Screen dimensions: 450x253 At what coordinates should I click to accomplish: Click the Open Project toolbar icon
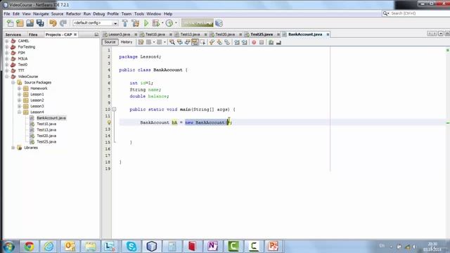click(x=30, y=23)
